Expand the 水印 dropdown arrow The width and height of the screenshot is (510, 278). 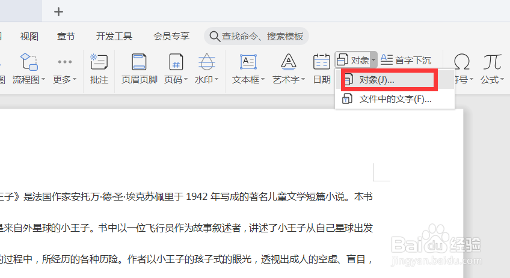[217, 79]
